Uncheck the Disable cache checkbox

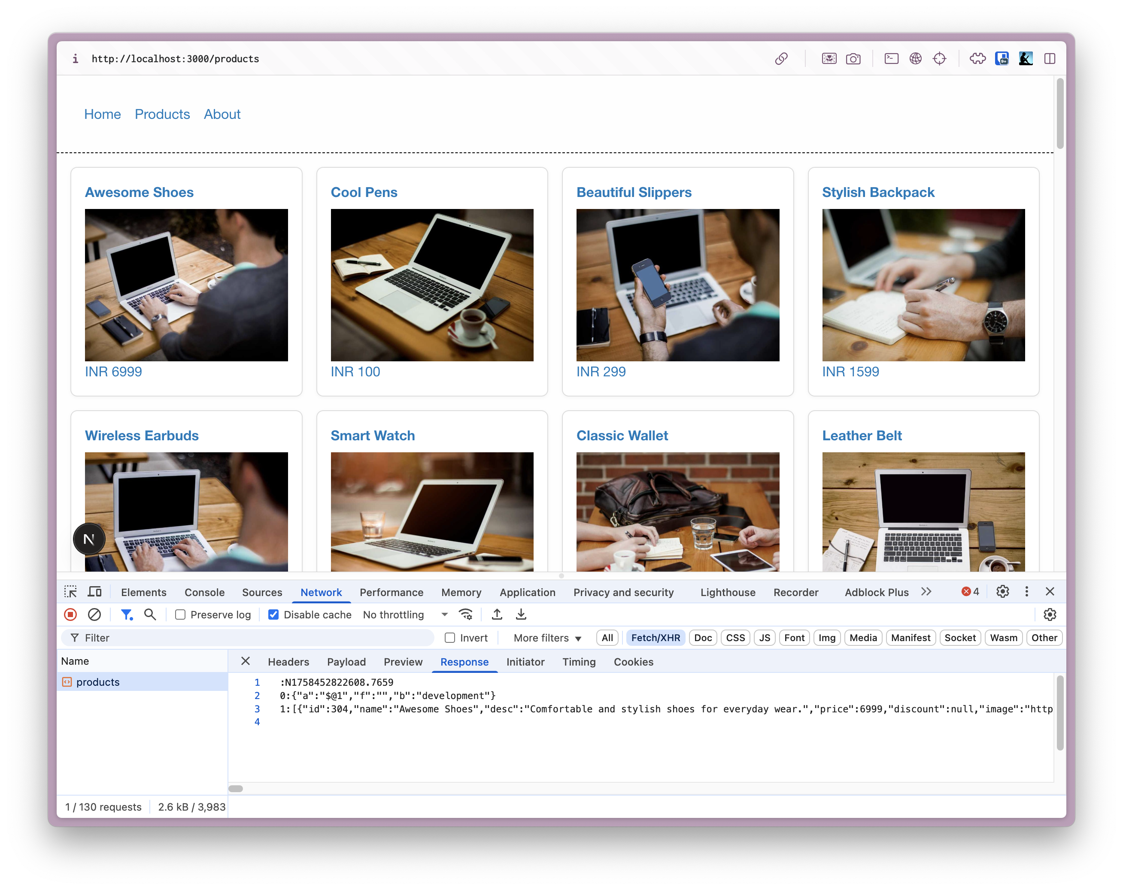(273, 615)
